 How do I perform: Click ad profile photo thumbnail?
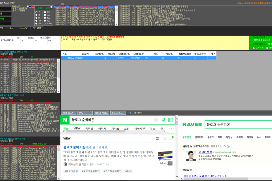click(191, 156)
